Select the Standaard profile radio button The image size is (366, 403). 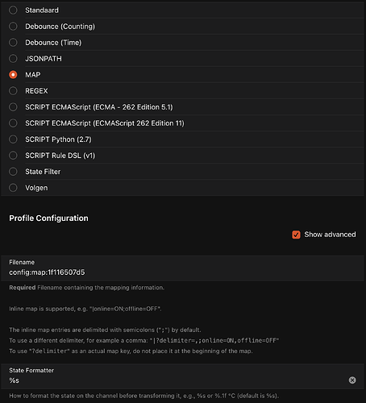tap(13, 10)
